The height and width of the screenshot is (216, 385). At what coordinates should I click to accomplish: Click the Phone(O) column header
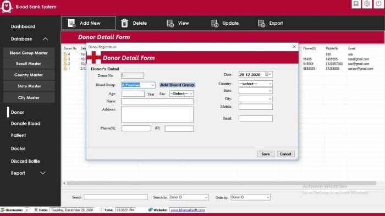click(x=309, y=48)
